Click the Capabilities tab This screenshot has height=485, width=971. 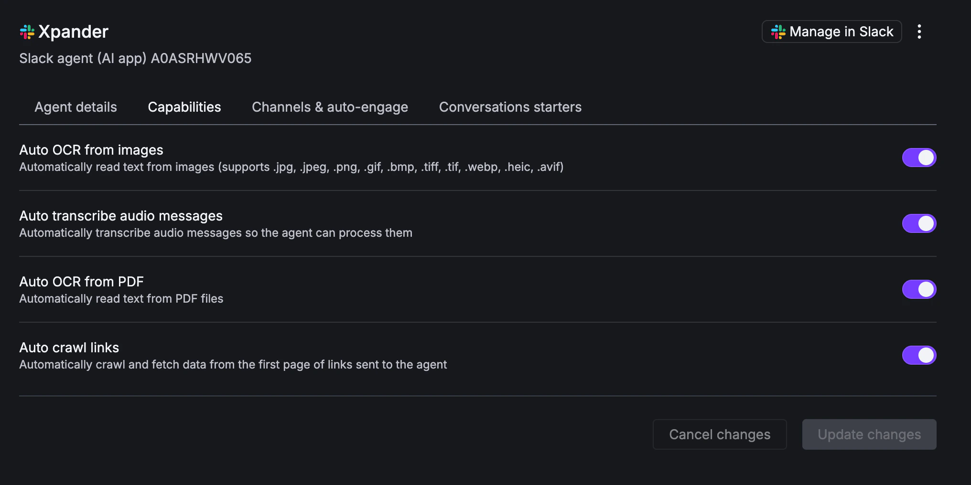click(184, 107)
